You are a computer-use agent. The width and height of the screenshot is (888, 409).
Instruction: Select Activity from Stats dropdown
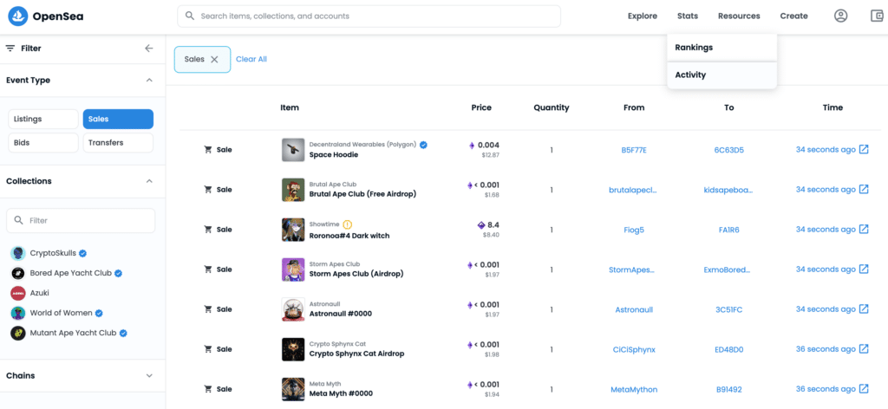[x=722, y=75]
